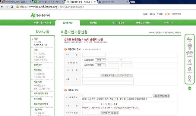196x116 pixels.
Task: Click the 지역별 수거일 보기 button
Action: pyautogui.click(x=110, y=113)
